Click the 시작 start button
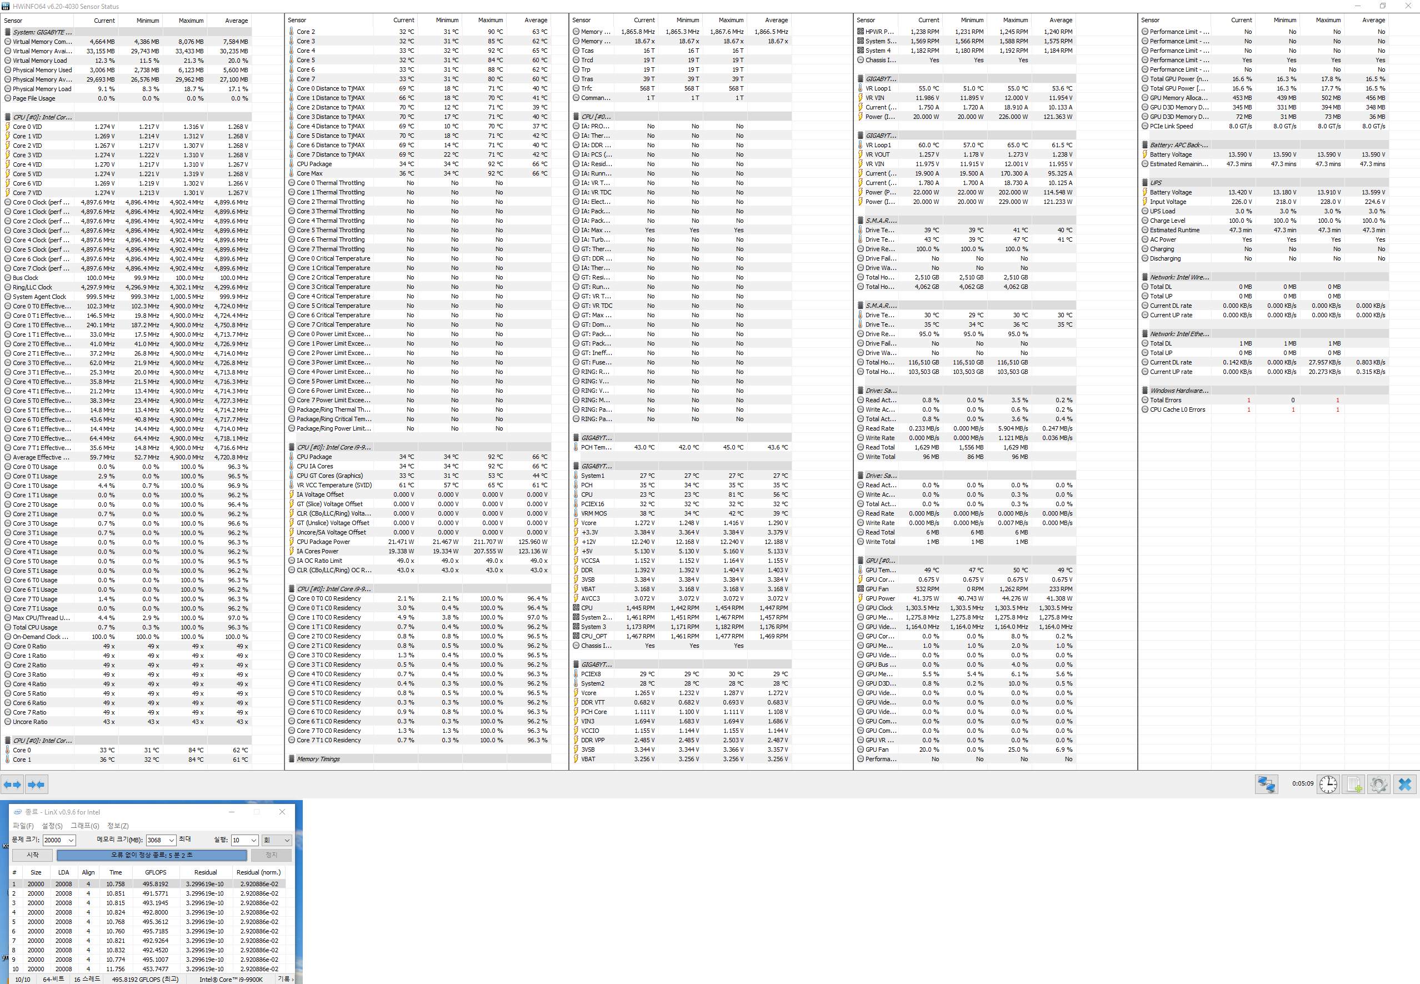The height and width of the screenshot is (984, 1420). (x=33, y=855)
